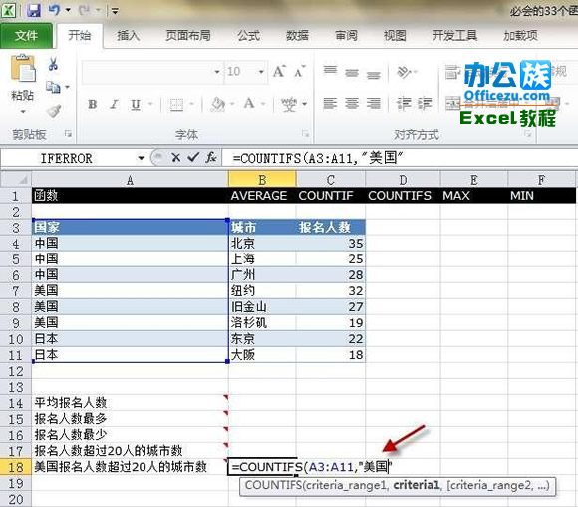
Task: Click the 粘贴 paste clipboard icon
Action: click(x=23, y=69)
